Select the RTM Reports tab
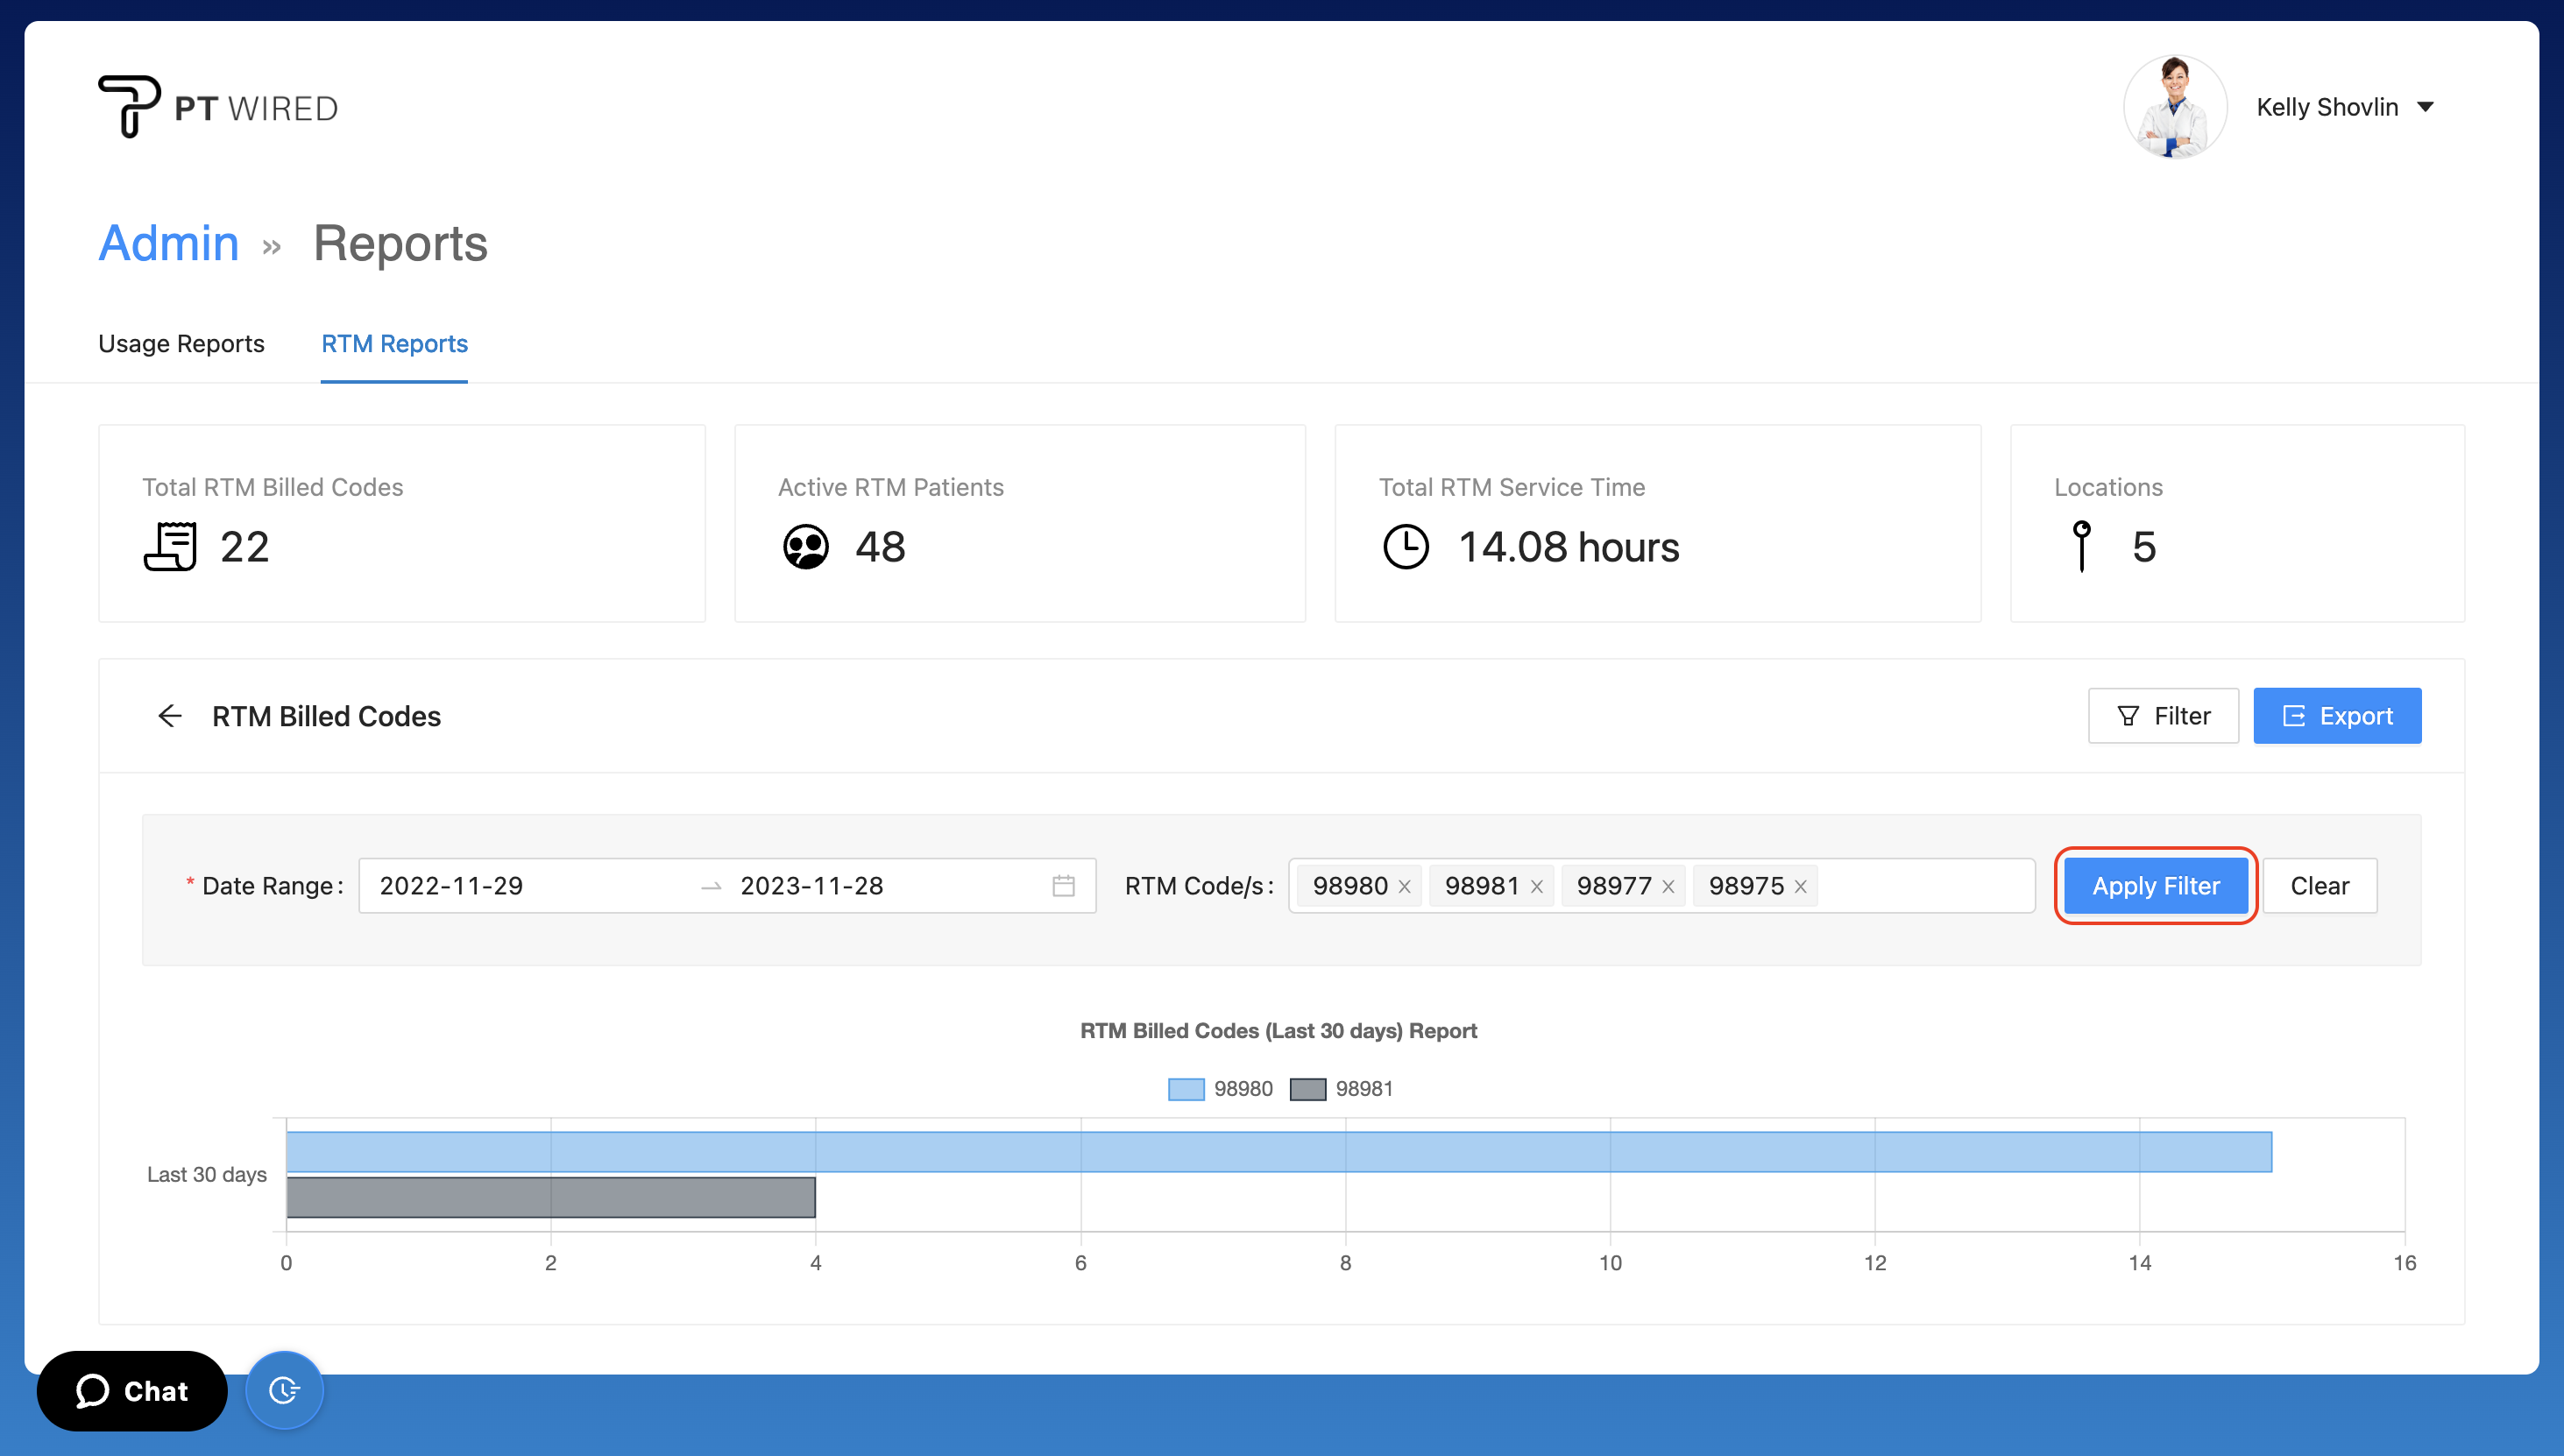The height and width of the screenshot is (1456, 2564). [394, 343]
